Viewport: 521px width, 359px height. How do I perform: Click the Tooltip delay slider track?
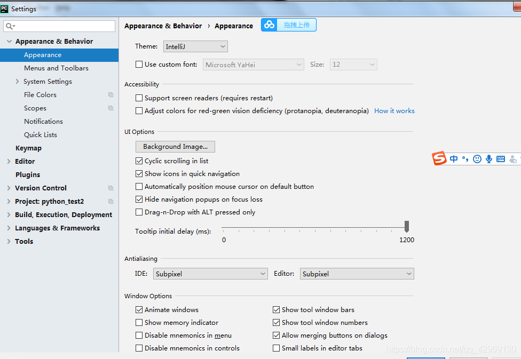click(x=314, y=228)
